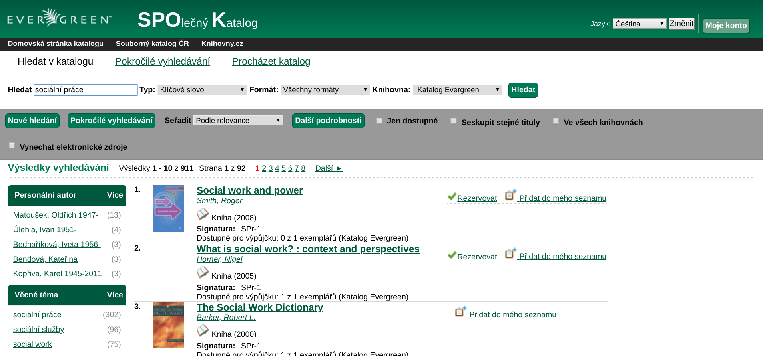Switch to Pokročilé vyhledávání tab

click(163, 61)
